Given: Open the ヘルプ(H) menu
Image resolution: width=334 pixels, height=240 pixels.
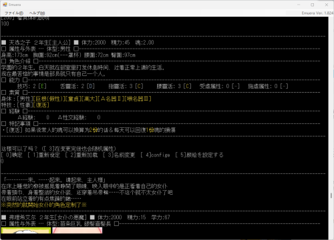Looking at the screenshot, I should 37,13.
